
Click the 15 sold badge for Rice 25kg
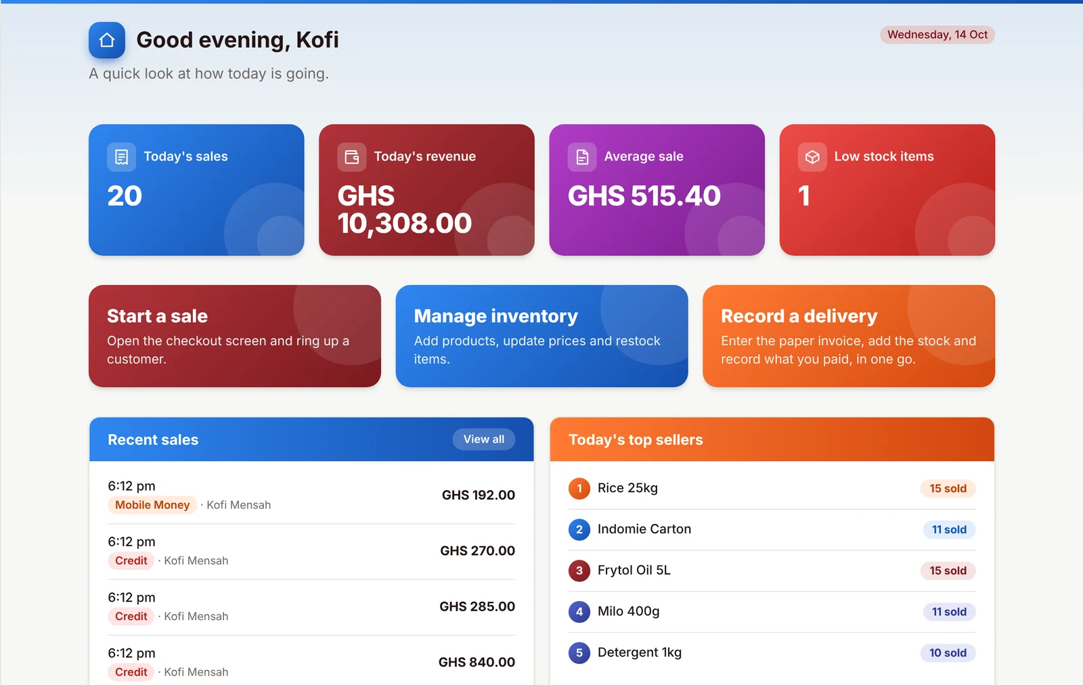[948, 489]
